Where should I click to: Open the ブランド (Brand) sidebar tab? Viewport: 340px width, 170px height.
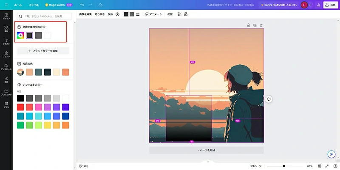[x=6, y=55]
